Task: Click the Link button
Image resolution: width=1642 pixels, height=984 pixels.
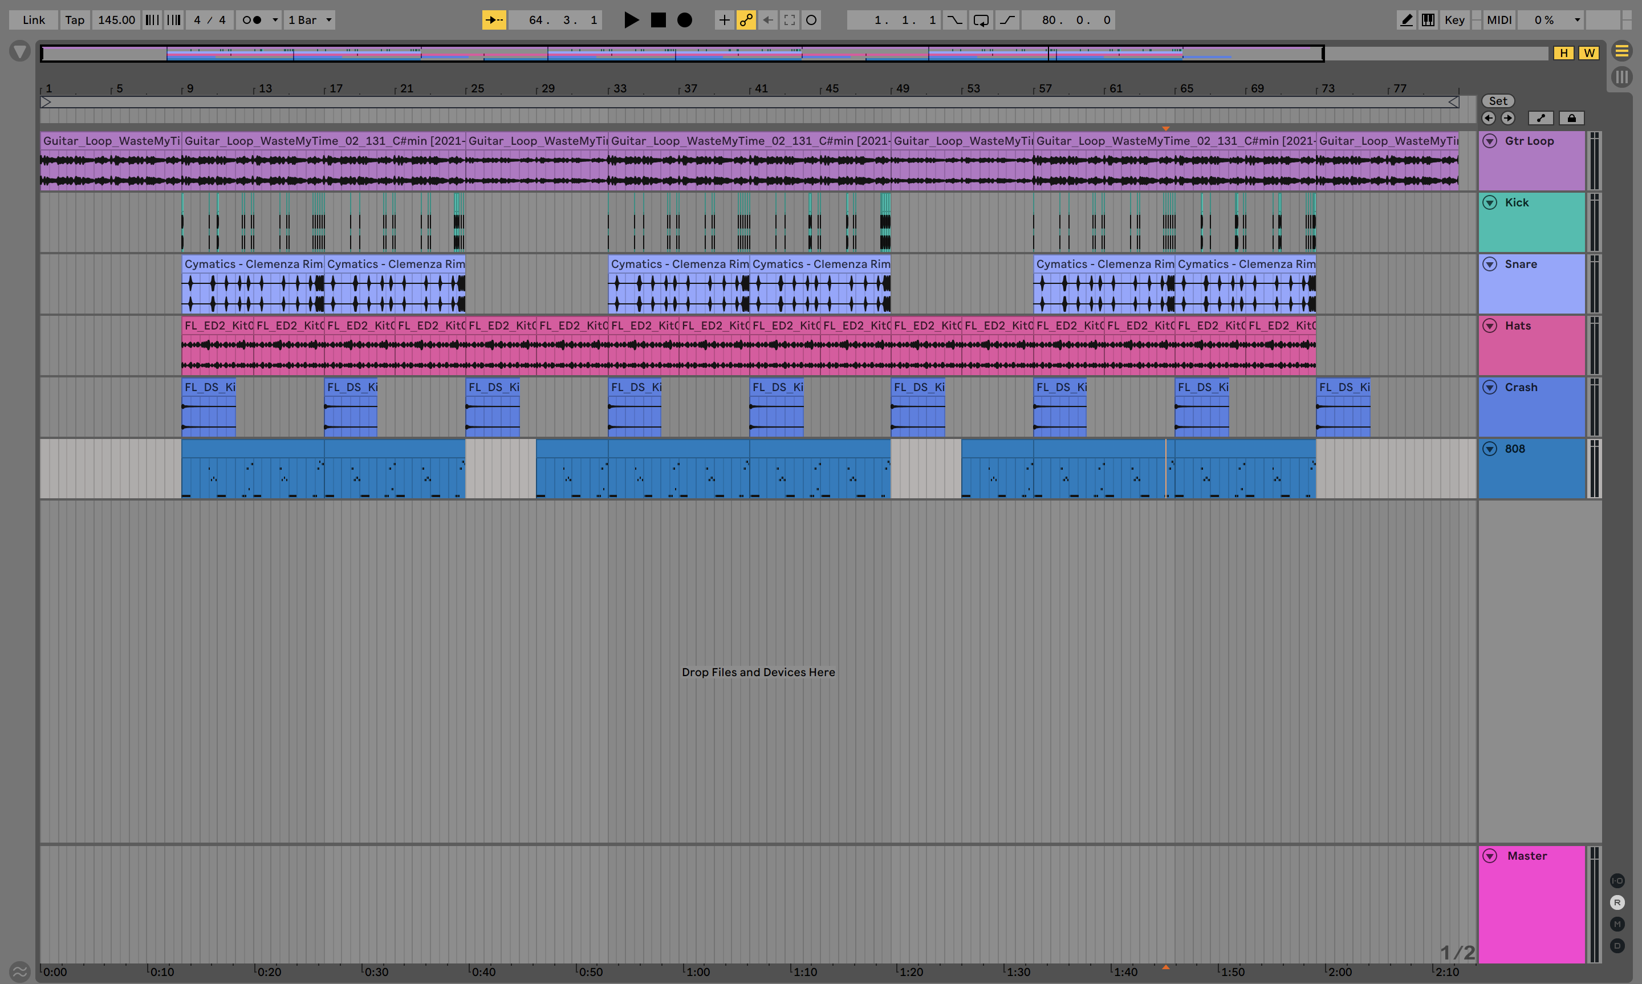Action: [34, 20]
